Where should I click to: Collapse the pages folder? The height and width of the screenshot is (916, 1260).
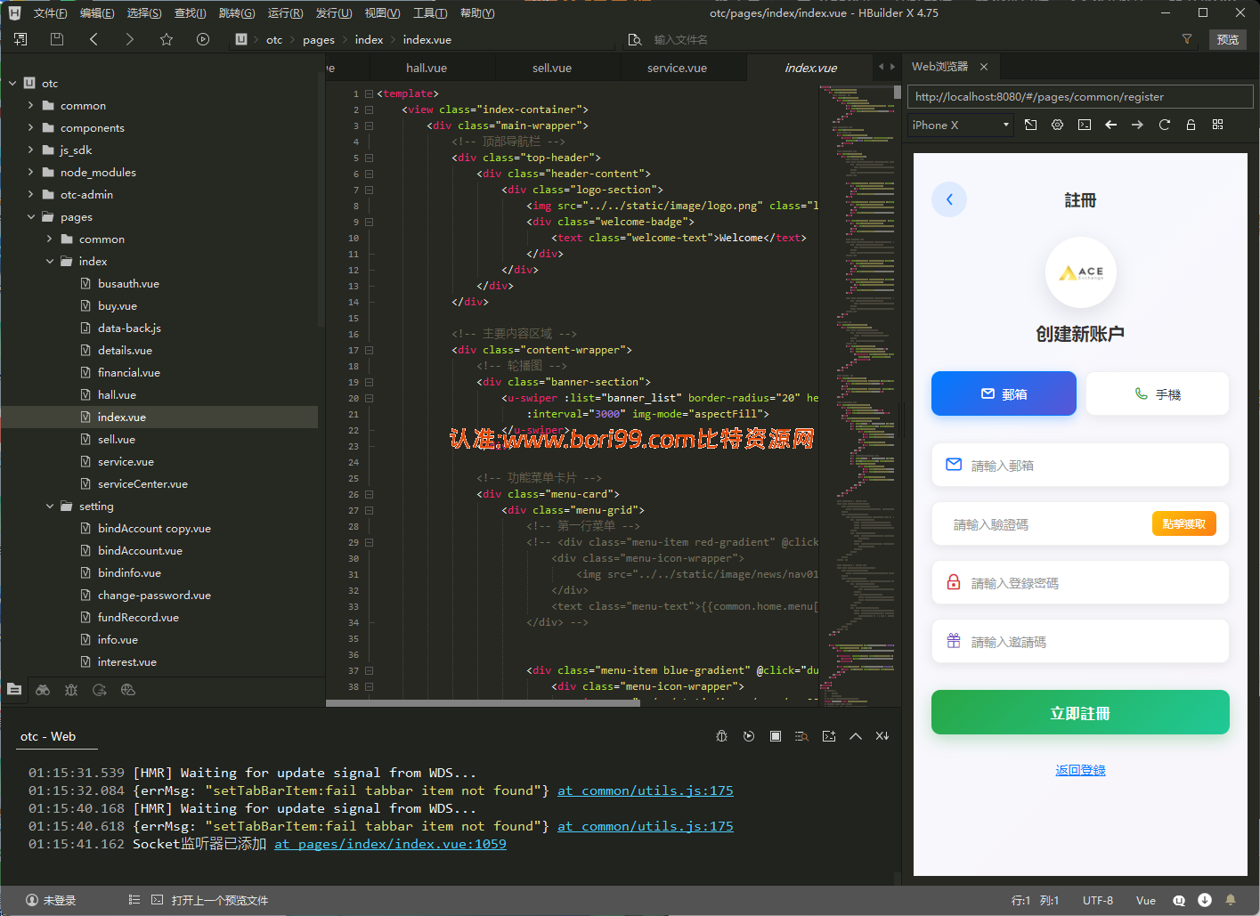click(31, 217)
